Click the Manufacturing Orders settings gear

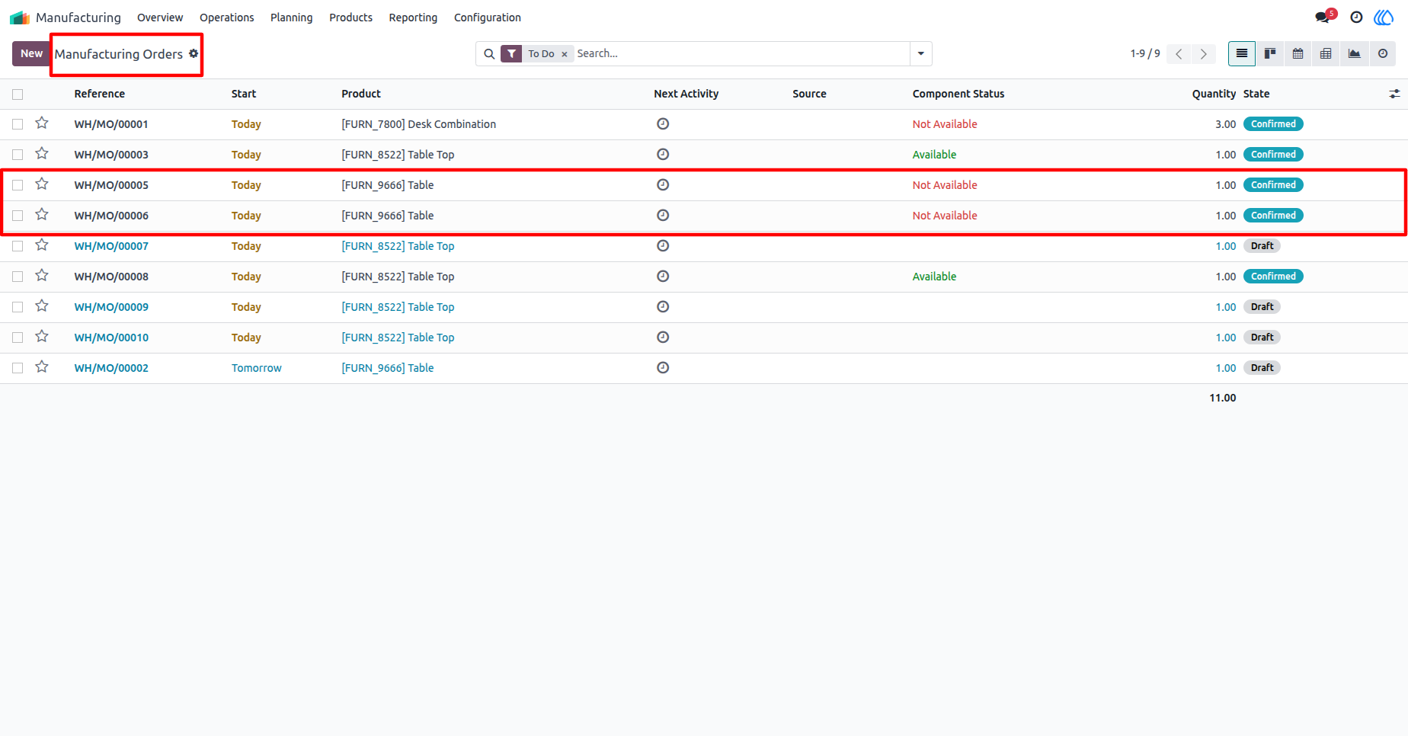tap(194, 53)
